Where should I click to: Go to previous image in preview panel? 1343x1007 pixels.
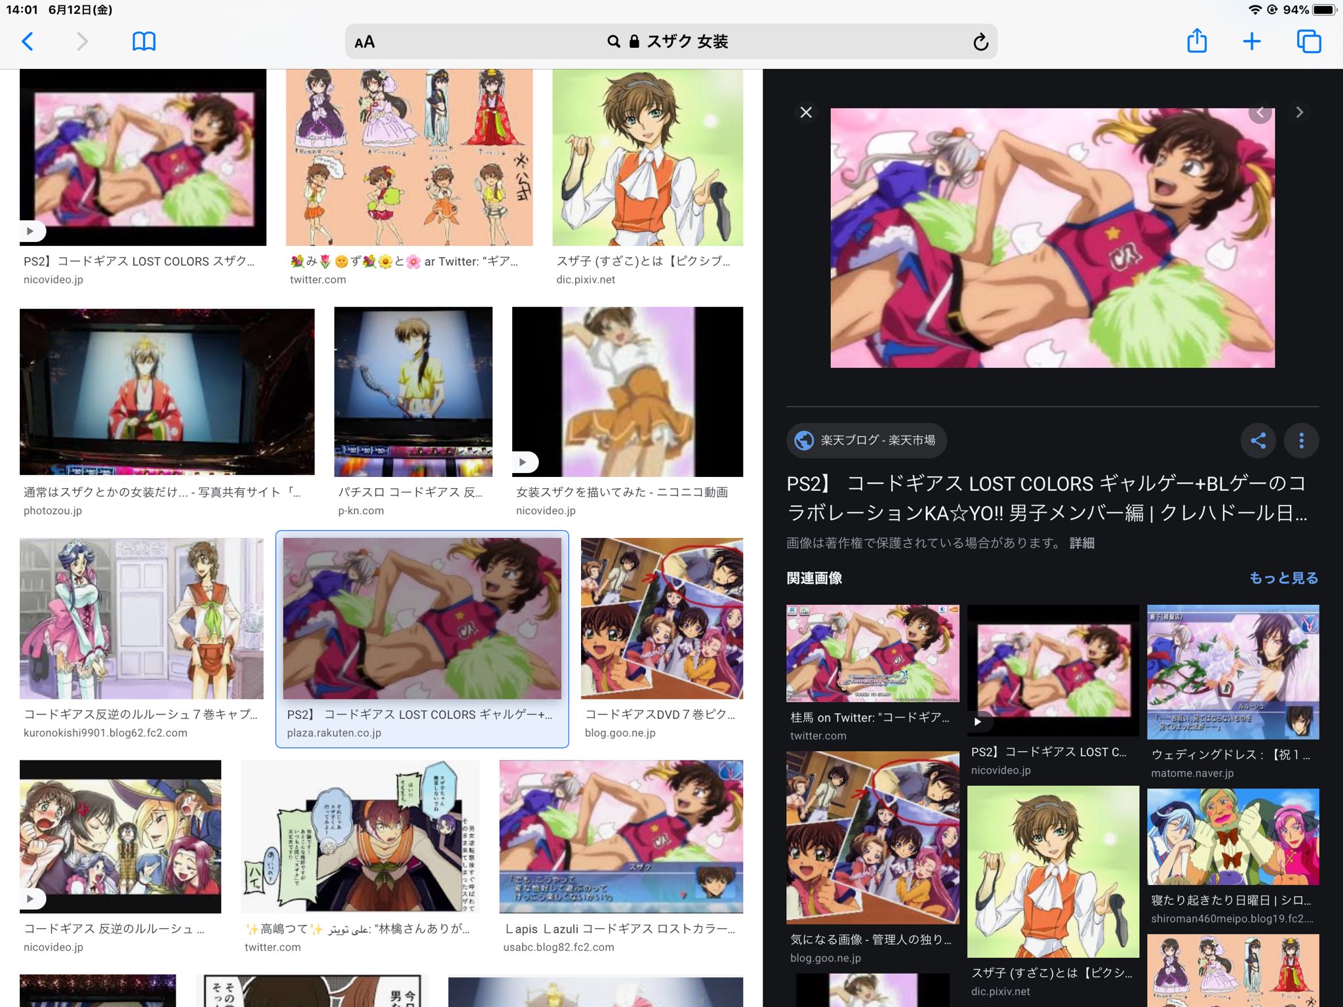pos(1260,112)
